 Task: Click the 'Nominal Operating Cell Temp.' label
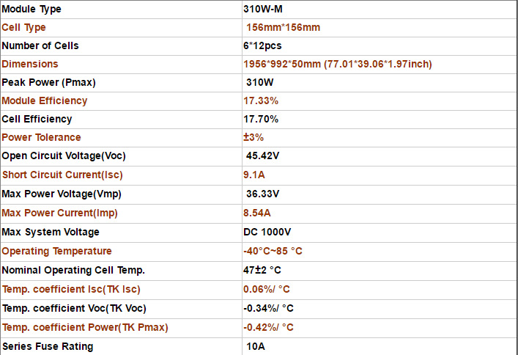(x=73, y=271)
